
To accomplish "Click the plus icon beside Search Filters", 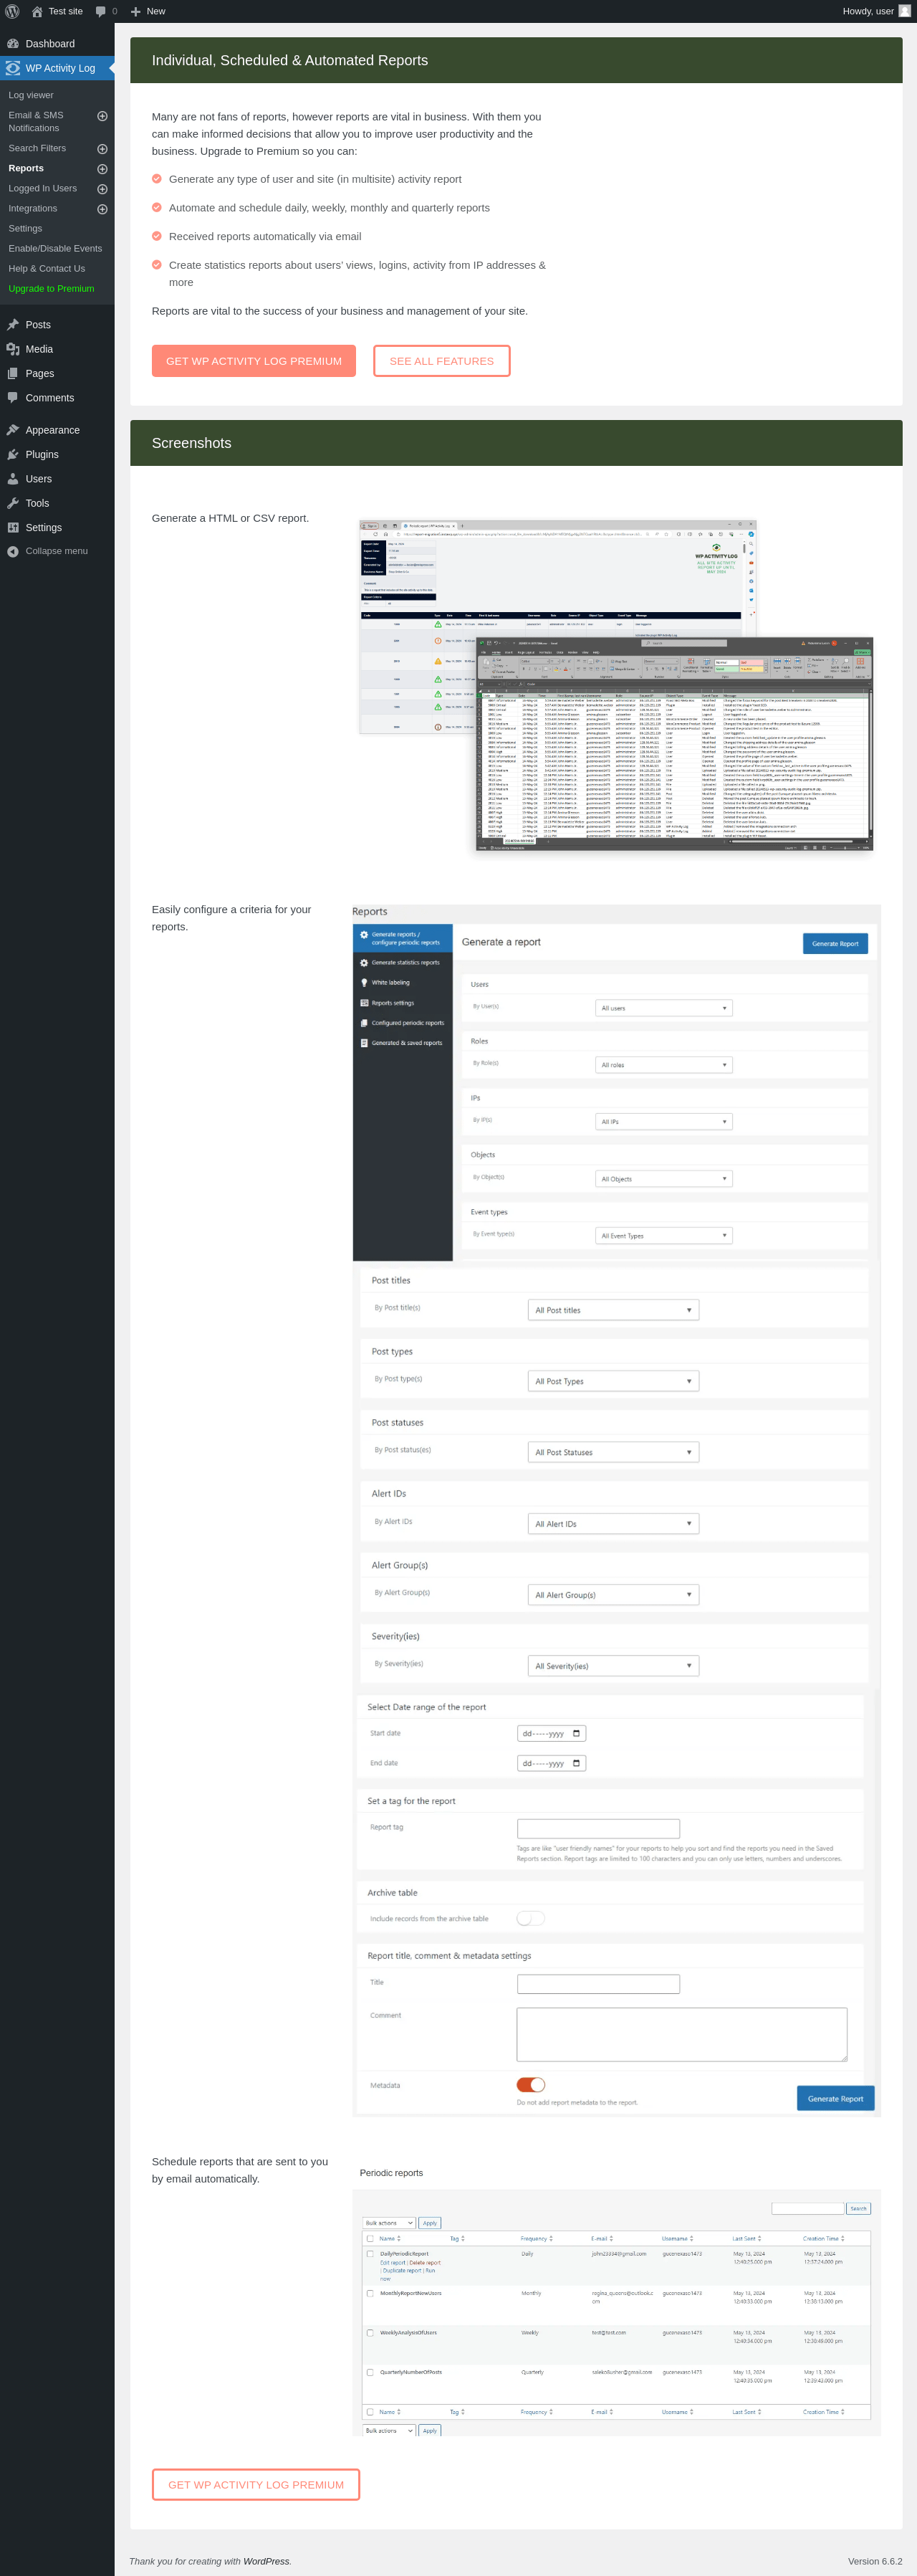I will coord(102,149).
